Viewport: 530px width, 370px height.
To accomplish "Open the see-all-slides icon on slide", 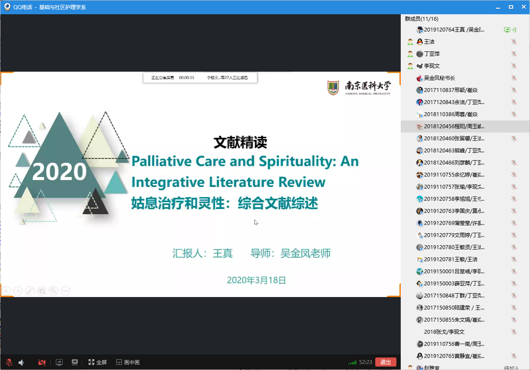I will 42,291.
